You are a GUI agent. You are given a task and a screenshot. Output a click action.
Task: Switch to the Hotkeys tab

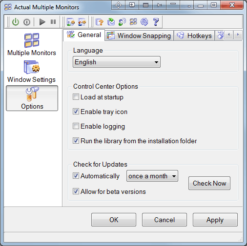[x=194, y=36]
